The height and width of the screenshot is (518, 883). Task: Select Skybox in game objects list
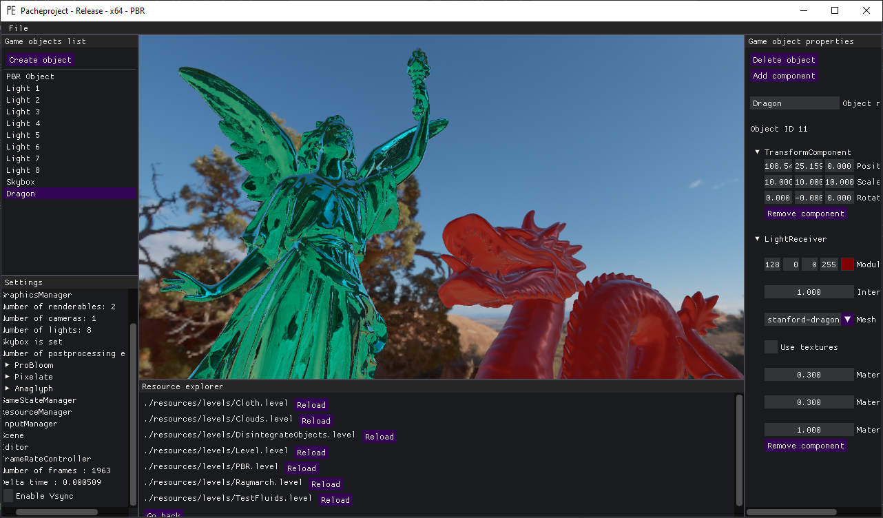click(x=21, y=182)
